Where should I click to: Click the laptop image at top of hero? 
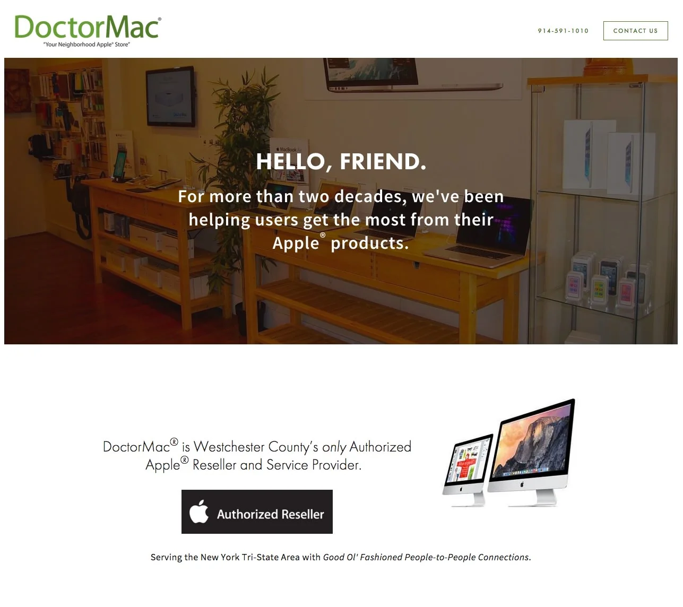point(414,74)
